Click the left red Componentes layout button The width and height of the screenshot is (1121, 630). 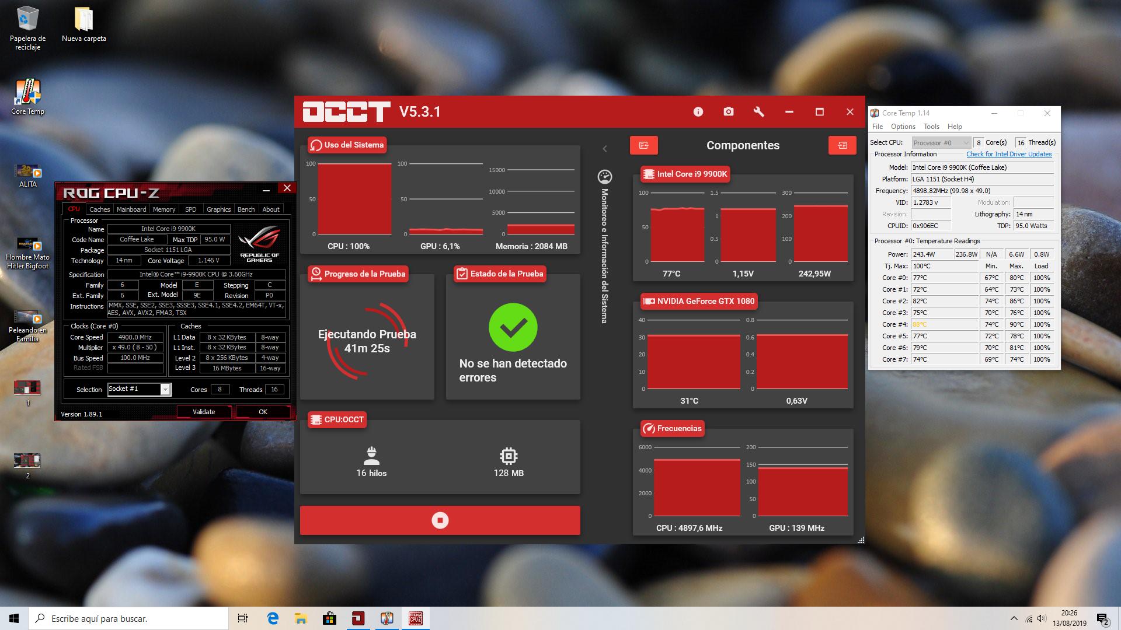click(x=643, y=145)
